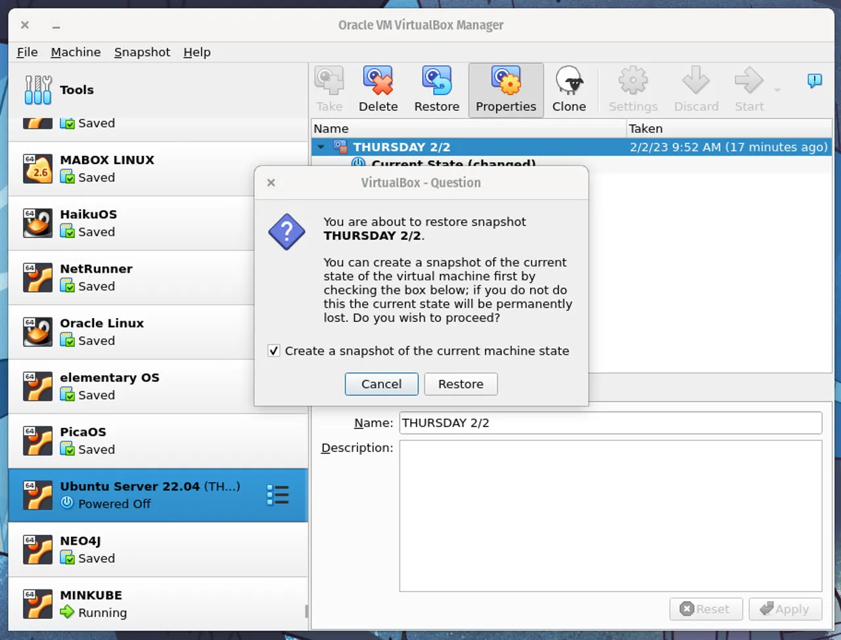Click the Start arrow icon
This screenshot has width=841, height=640.
(x=749, y=81)
